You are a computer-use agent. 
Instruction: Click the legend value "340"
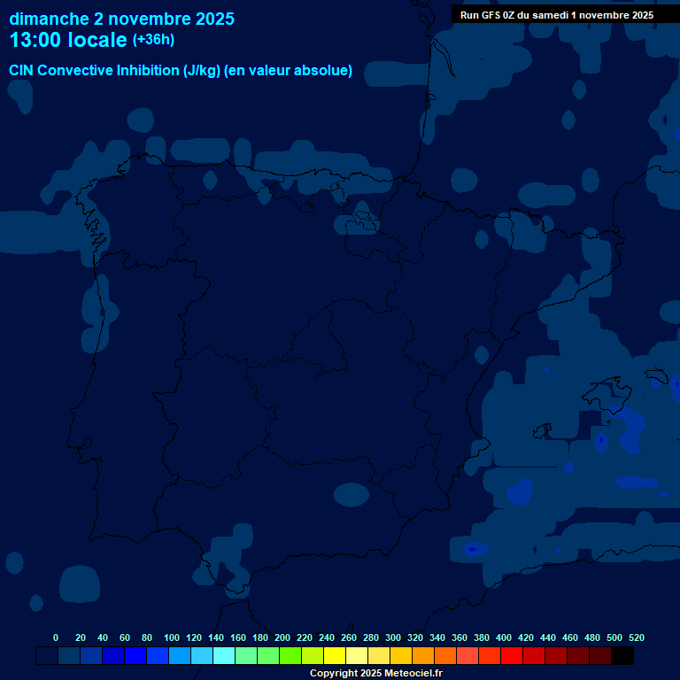(x=437, y=637)
